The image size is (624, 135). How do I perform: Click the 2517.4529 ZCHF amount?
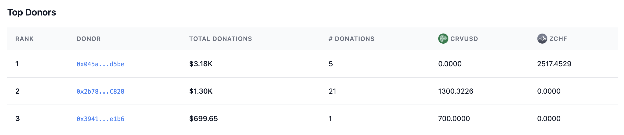tap(554, 64)
